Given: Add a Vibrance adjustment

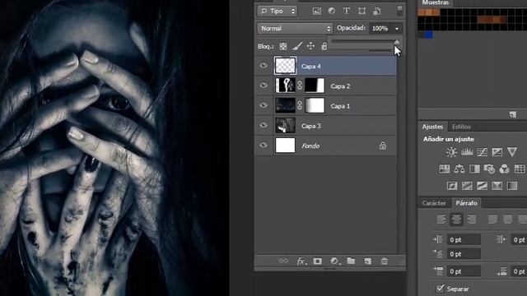Looking at the screenshot, I should click(x=512, y=151).
